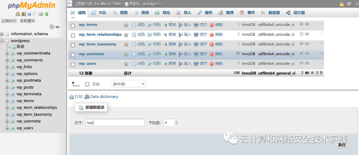Enable the 全选 (check all) checkbox
The height and width of the screenshot is (155, 359).
coord(87,84)
